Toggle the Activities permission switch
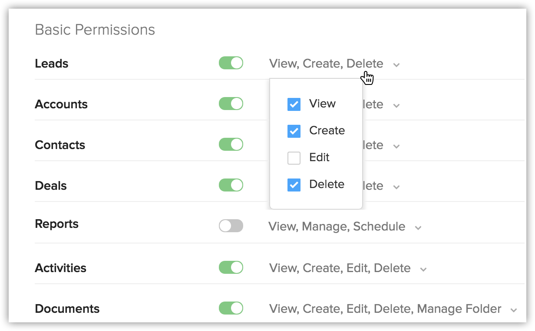This screenshot has width=535, height=331. [231, 268]
